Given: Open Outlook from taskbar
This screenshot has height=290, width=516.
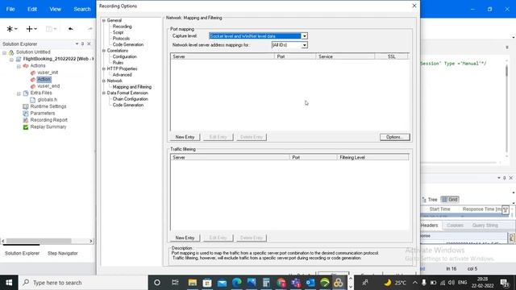Looking at the screenshot, I should click(x=310, y=283).
